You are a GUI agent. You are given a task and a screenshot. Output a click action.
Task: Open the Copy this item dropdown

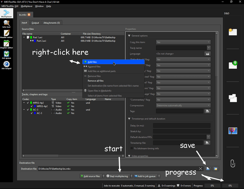point(183,42)
